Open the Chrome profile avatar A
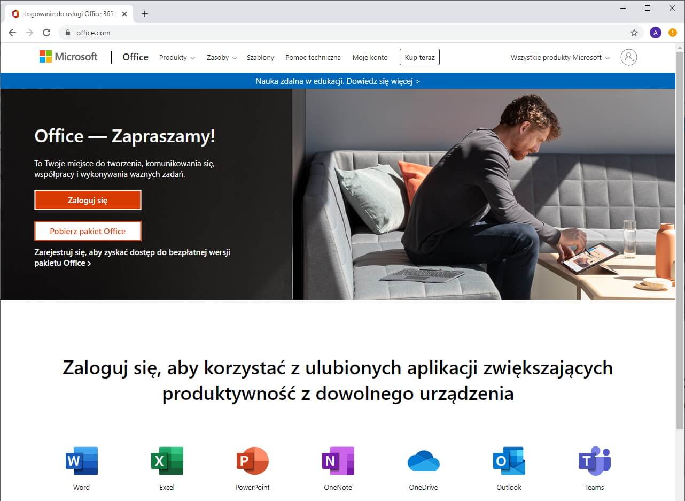Image resolution: width=685 pixels, height=501 pixels. pyautogui.click(x=656, y=33)
